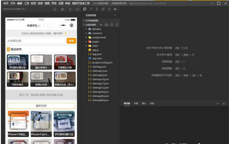
Task: Toggle the simulator phone device icon
Action: (x=55, y=9)
